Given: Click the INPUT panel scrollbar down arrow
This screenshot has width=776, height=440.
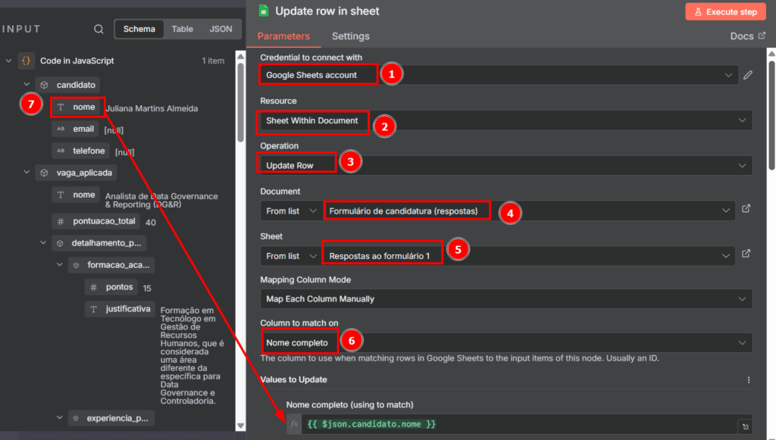Looking at the screenshot, I should (240, 426).
